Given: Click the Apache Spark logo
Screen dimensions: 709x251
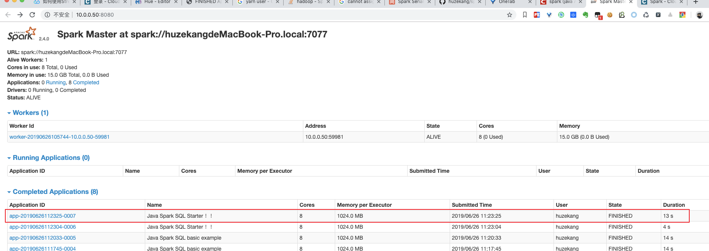Looking at the screenshot, I should point(23,34).
